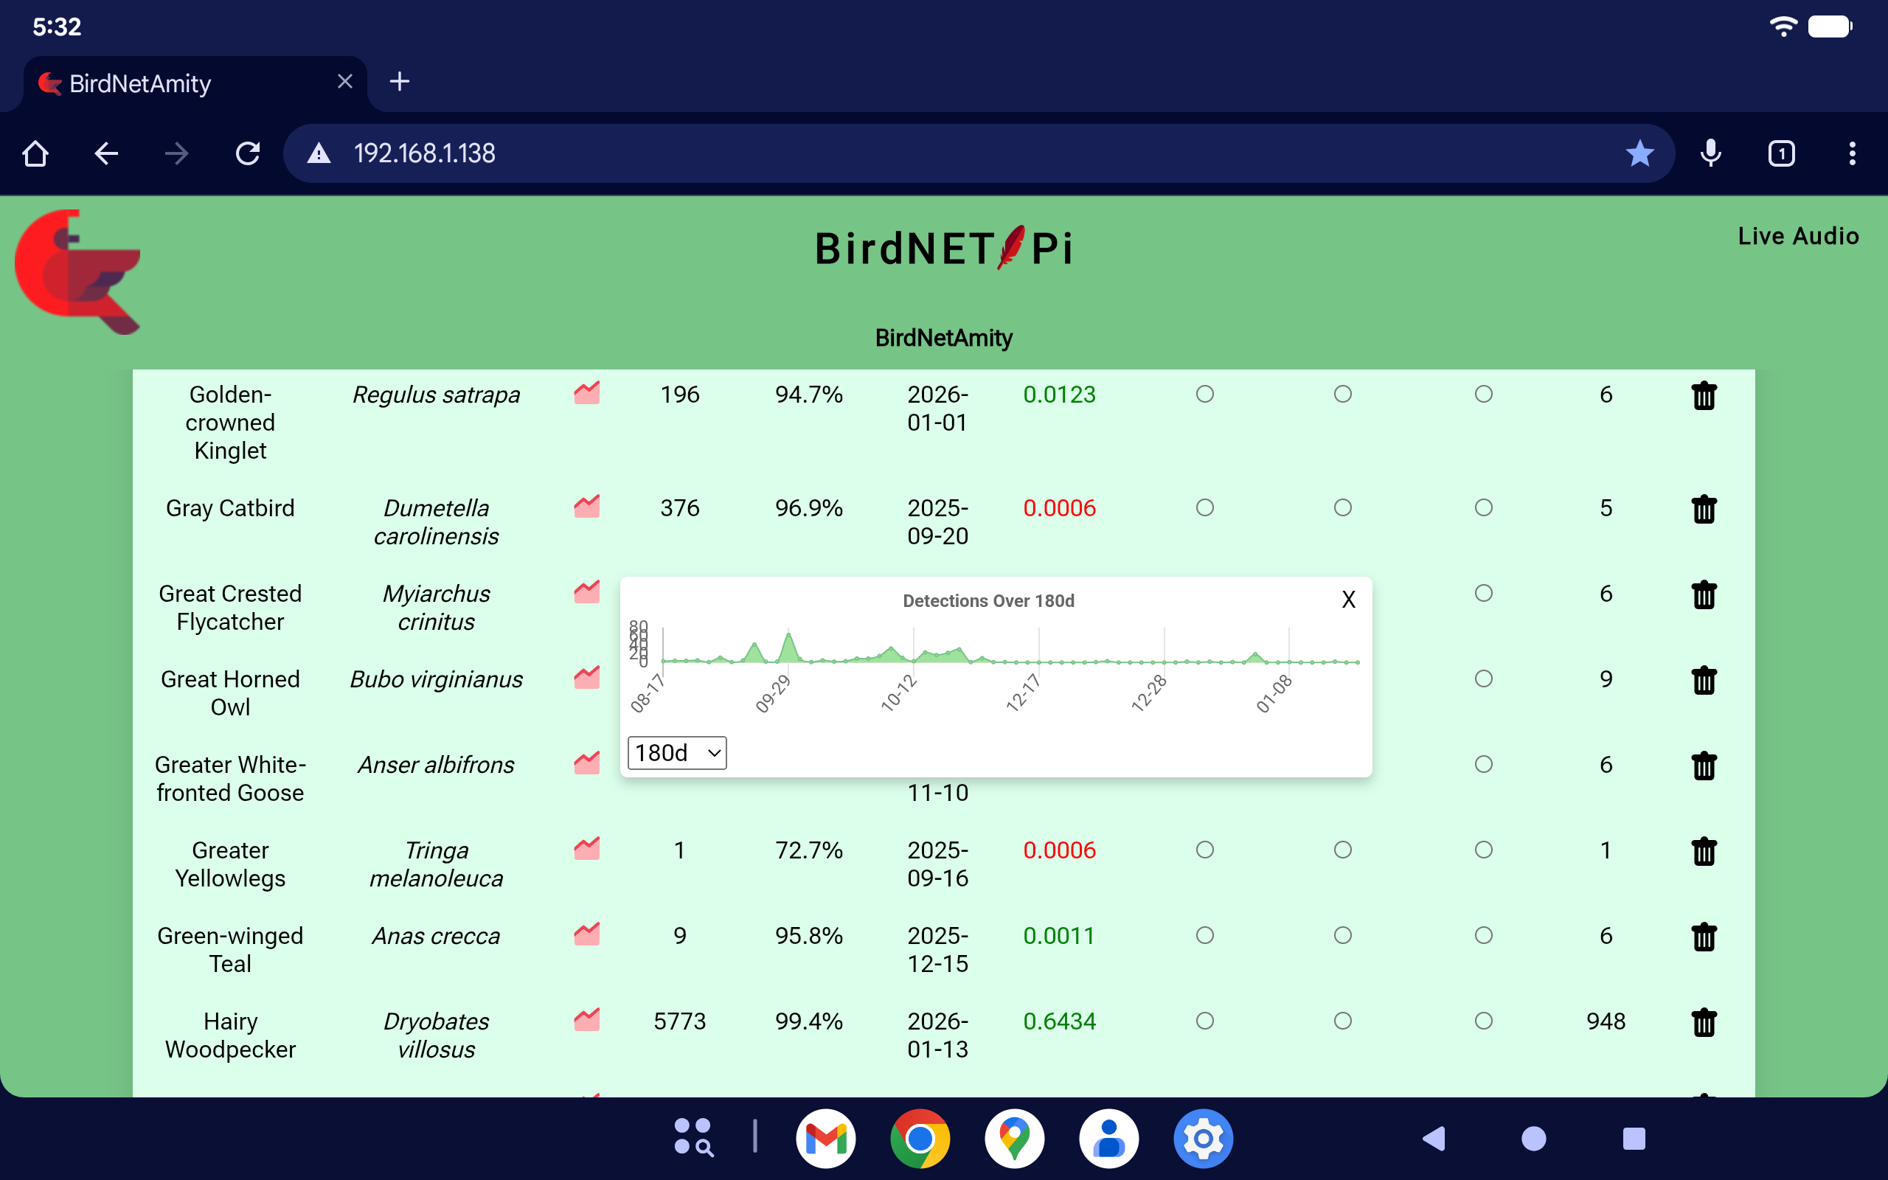
Task: Bookmark page with the star icon
Action: 1639,153
